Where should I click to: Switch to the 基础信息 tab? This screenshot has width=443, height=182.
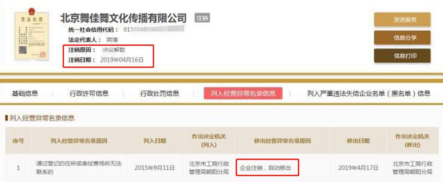tap(25, 93)
